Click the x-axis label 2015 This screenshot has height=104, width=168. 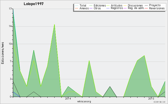pyautogui.click(x=151, y=98)
